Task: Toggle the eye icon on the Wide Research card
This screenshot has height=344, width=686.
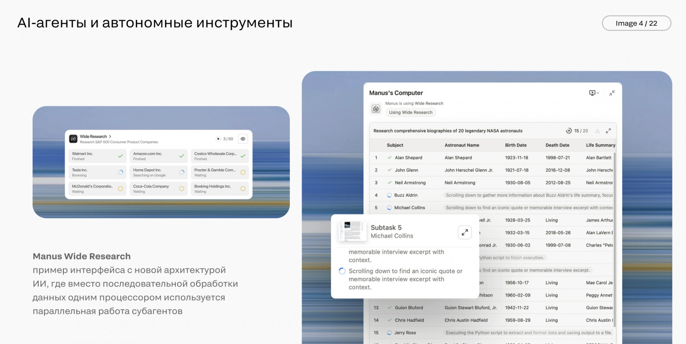Action: (243, 138)
